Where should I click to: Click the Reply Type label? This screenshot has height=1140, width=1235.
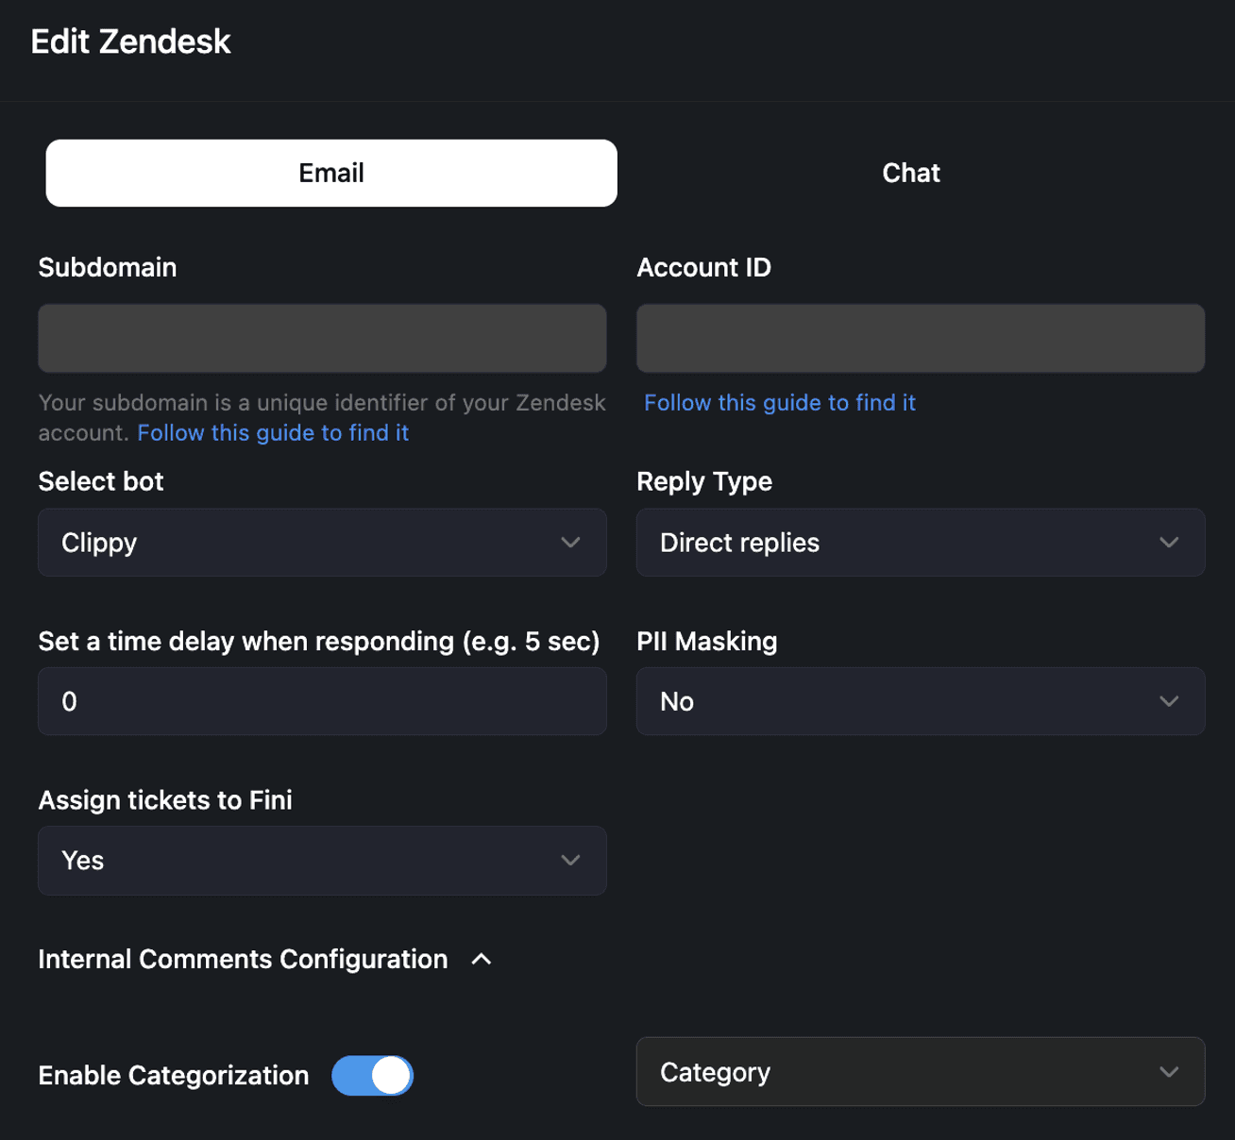pyautogui.click(x=704, y=481)
